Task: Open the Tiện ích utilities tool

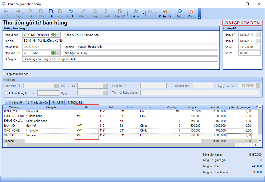Action: tap(136, 13)
